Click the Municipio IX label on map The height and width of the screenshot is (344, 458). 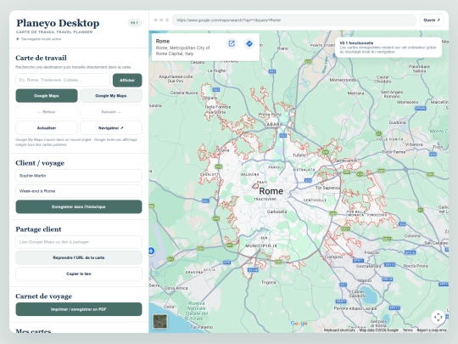[261, 246]
